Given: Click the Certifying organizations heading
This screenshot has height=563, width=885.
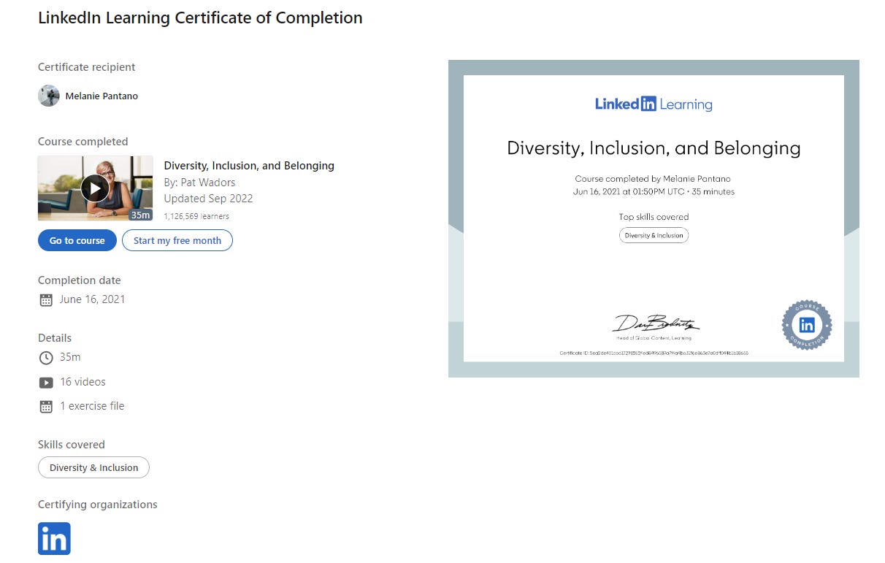Looking at the screenshot, I should 98,505.
